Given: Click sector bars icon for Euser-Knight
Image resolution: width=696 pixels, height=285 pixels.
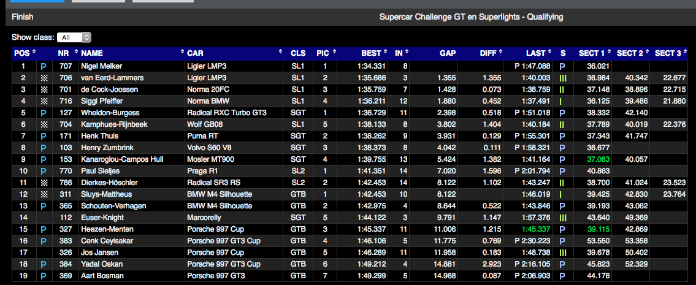Looking at the screenshot, I should click(562, 218).
